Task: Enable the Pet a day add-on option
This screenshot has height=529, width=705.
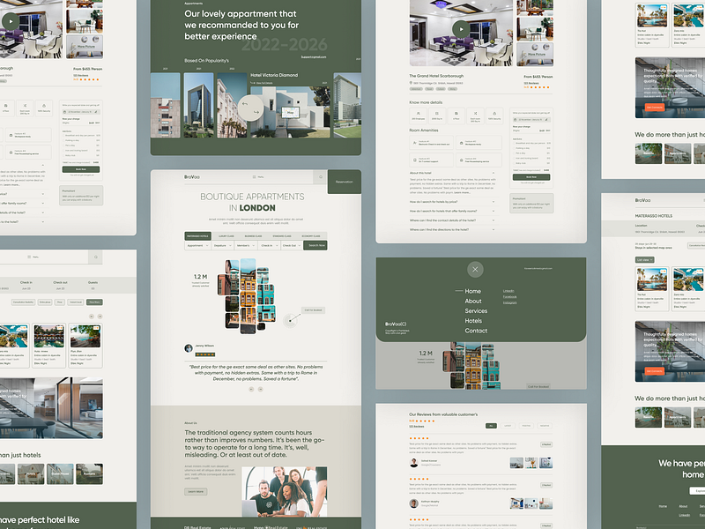Action: (x=514, y=153)
